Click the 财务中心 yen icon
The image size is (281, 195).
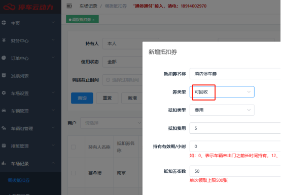[4, 40]
